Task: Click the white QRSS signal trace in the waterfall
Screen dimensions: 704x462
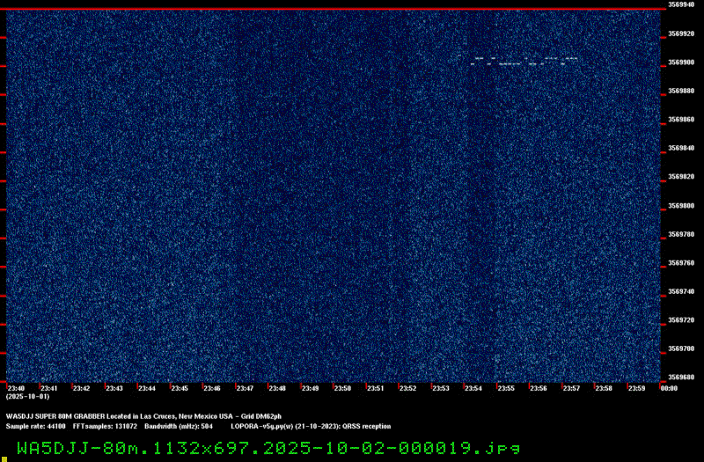Action: tap(524, 61)
